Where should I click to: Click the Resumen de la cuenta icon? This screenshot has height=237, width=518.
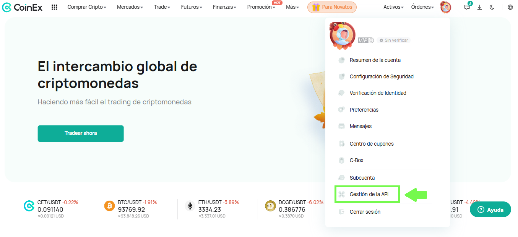coord(342,60)
